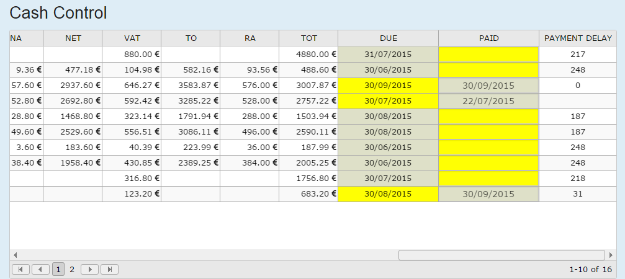
Task: Go to the first page of results
Action: (x=20, y=269)
